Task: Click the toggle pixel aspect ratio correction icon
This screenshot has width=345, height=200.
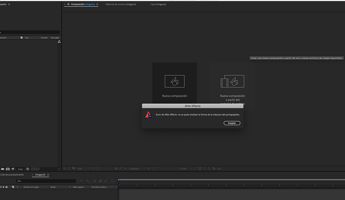Action: (195, 168)
